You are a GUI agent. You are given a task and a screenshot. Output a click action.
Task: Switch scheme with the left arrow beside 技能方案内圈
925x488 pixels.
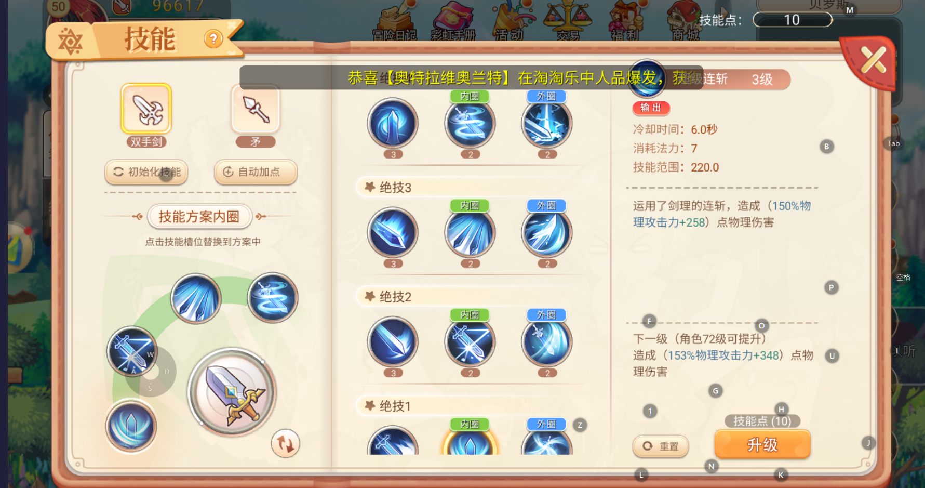tap(138, 217)
